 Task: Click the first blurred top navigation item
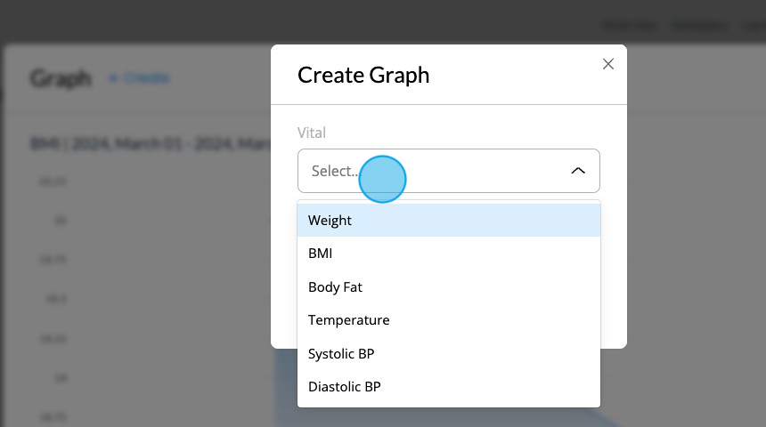coord(628,26)
